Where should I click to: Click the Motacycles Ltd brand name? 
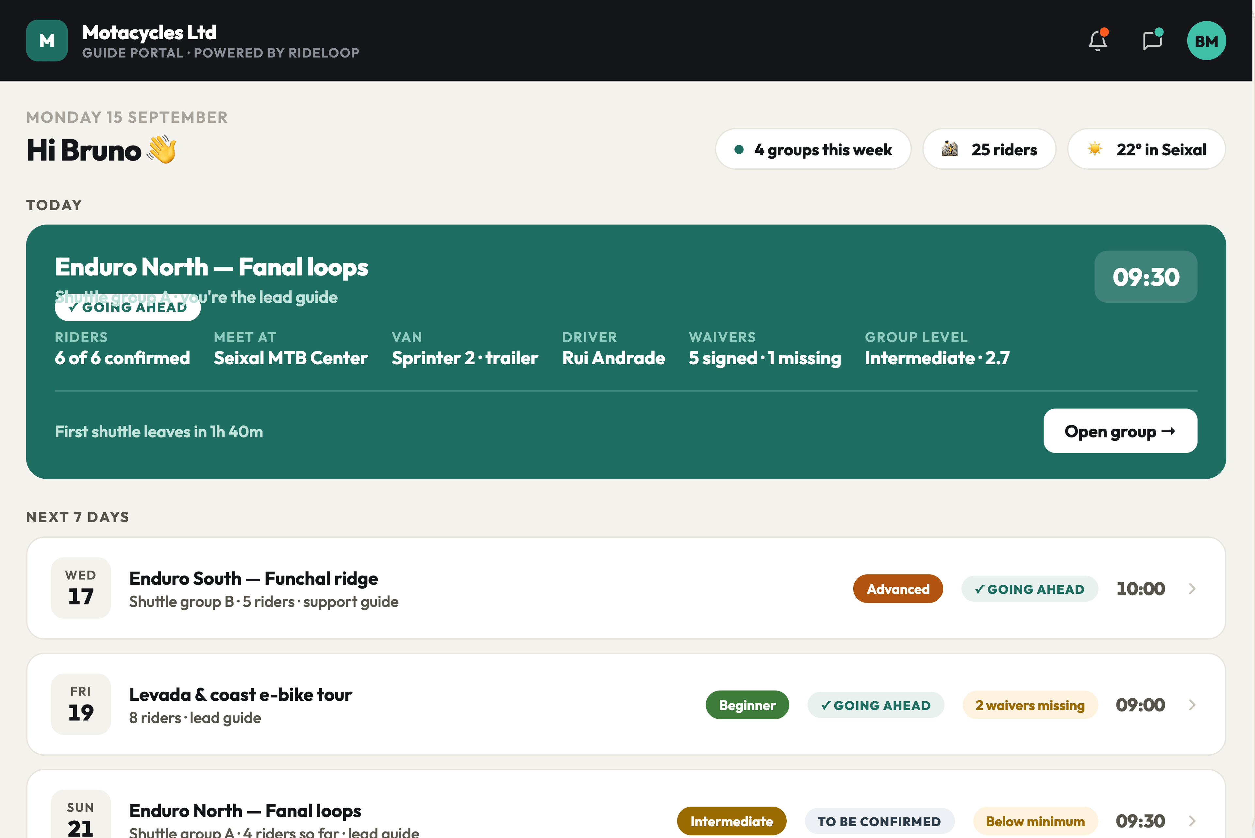tap(149, 33)
